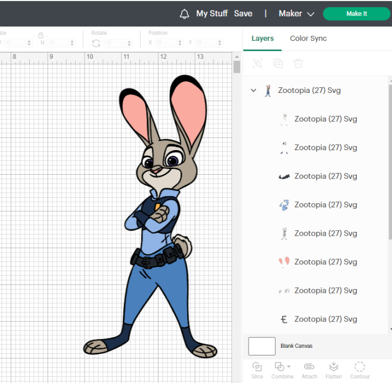This screenshot has height=383, width=392.
Task: Click the canvas vertical scrollbar thumb
Action: coord(237,67)
